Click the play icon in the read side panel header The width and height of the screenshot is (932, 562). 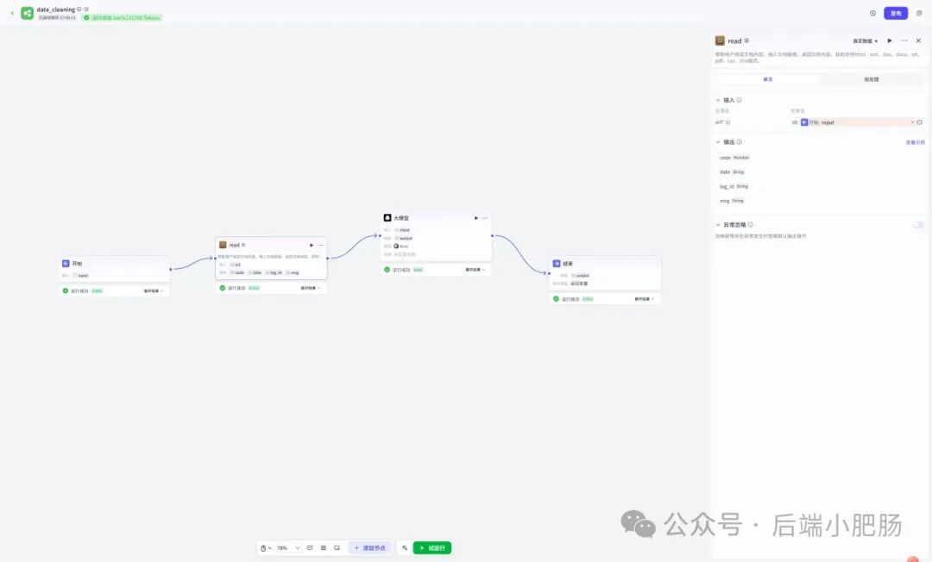click(889, 41)
